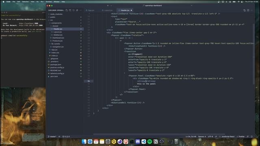Open Notes from the Dock
The image size is (260, 146).
tap(102, 142)
